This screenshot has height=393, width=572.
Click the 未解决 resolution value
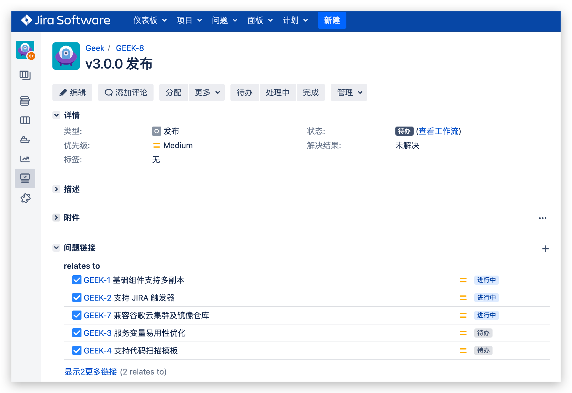coord(407,145)
